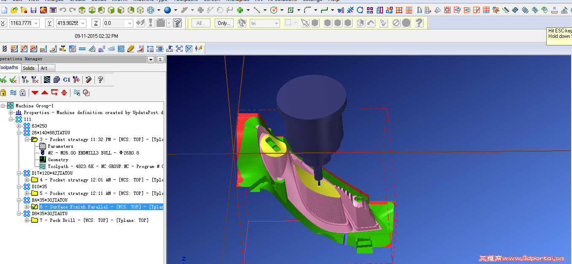Toggle the padlock lock on selected operations
This screenshot has width=572, height=264.
pos(3,93)
